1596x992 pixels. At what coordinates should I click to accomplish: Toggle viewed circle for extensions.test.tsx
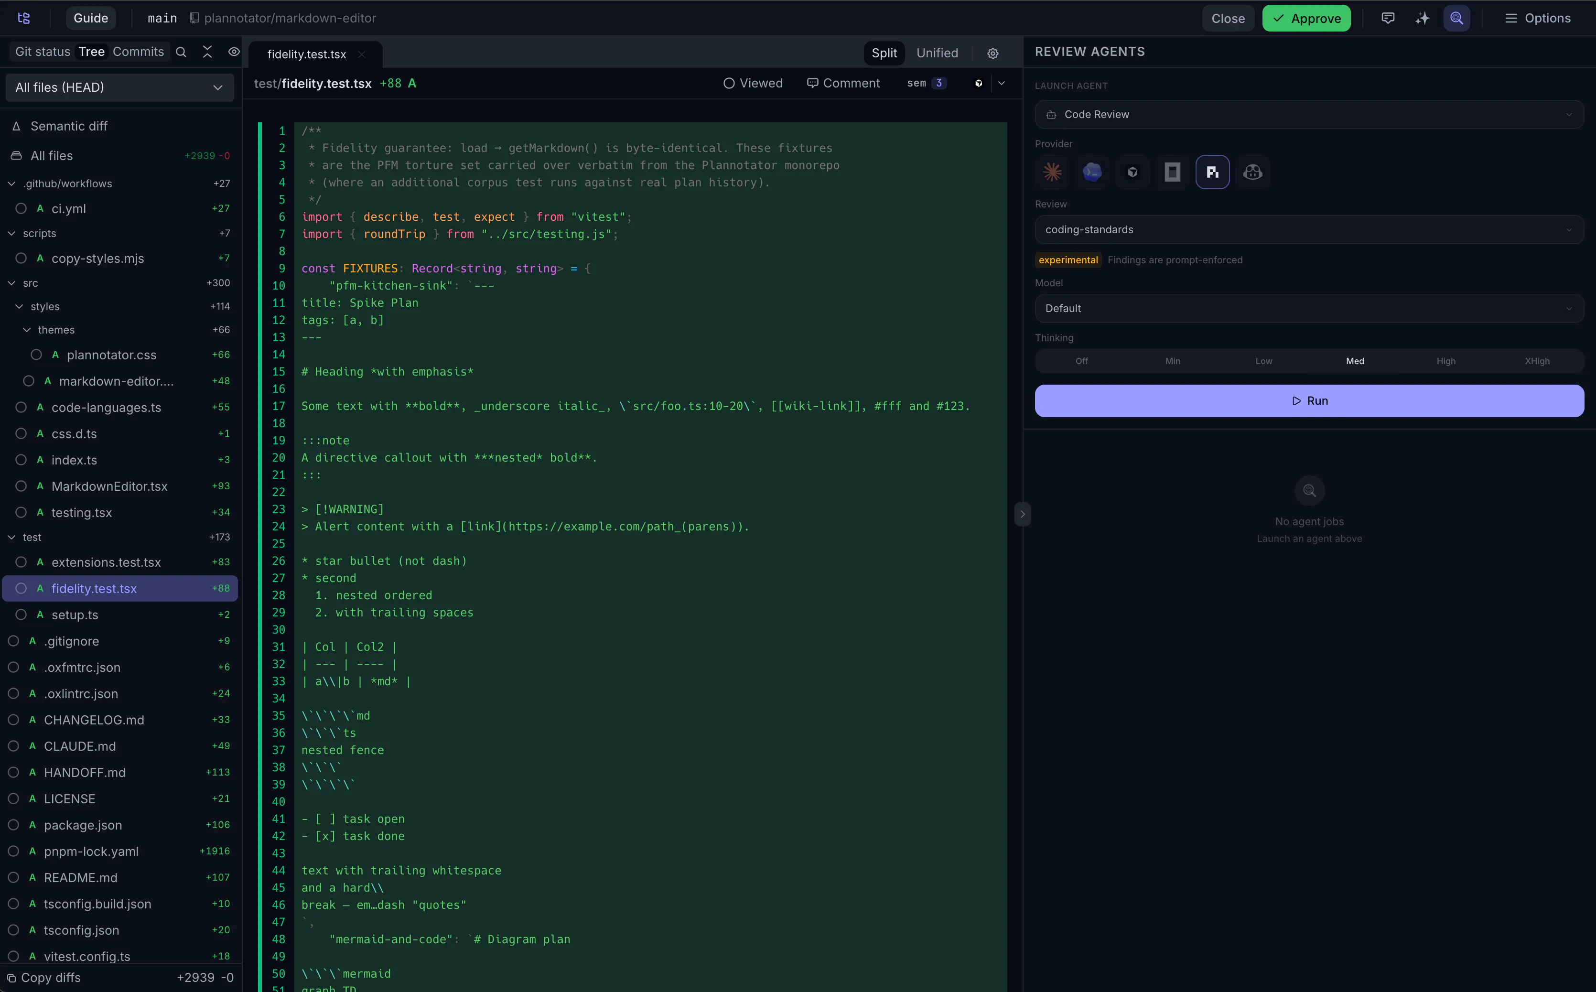21,562
